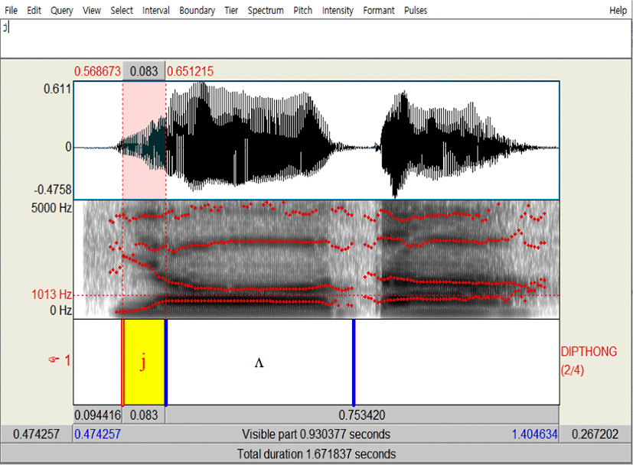Click the selection duration 0.083 box above waveform
The height and width of the screenshot is (465, 633).
click(x=144, y=71)
